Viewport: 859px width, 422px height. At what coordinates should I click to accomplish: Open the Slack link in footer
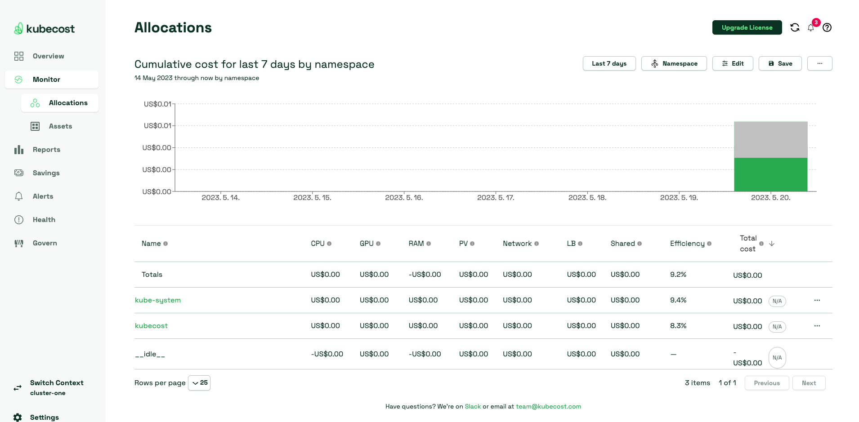point(473,406)
